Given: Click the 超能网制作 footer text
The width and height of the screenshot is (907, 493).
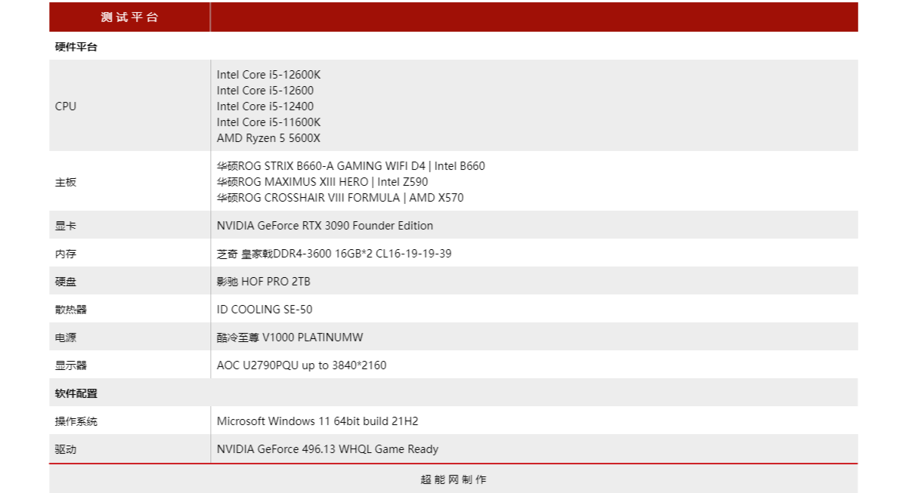Looking at the screenshot, I should (x=453, y=479).
